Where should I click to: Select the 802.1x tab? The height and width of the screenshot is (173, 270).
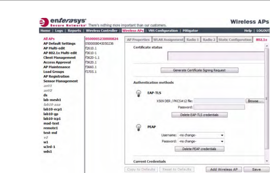pyautogui.click(x=261, y=40)
